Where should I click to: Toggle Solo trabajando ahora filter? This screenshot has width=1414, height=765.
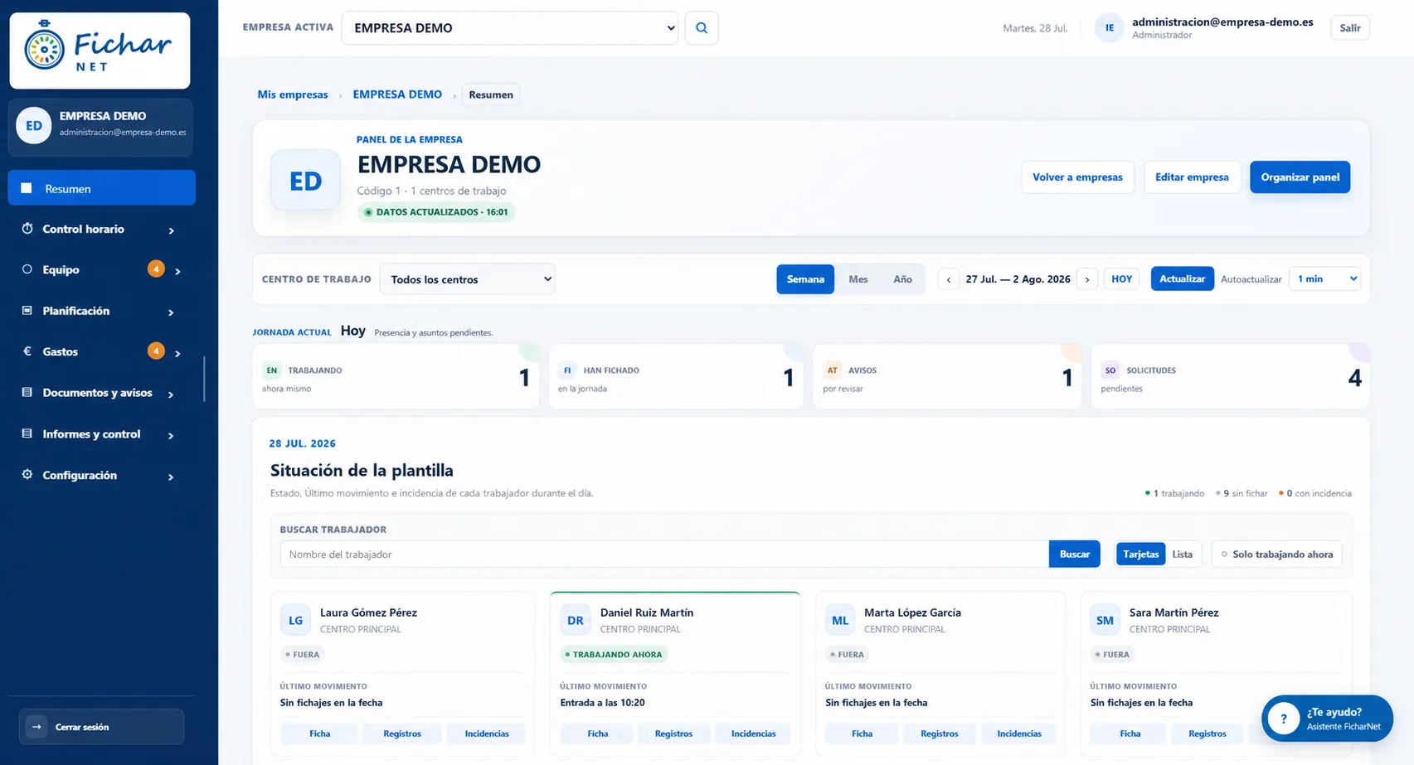(x=1277, y=554)
